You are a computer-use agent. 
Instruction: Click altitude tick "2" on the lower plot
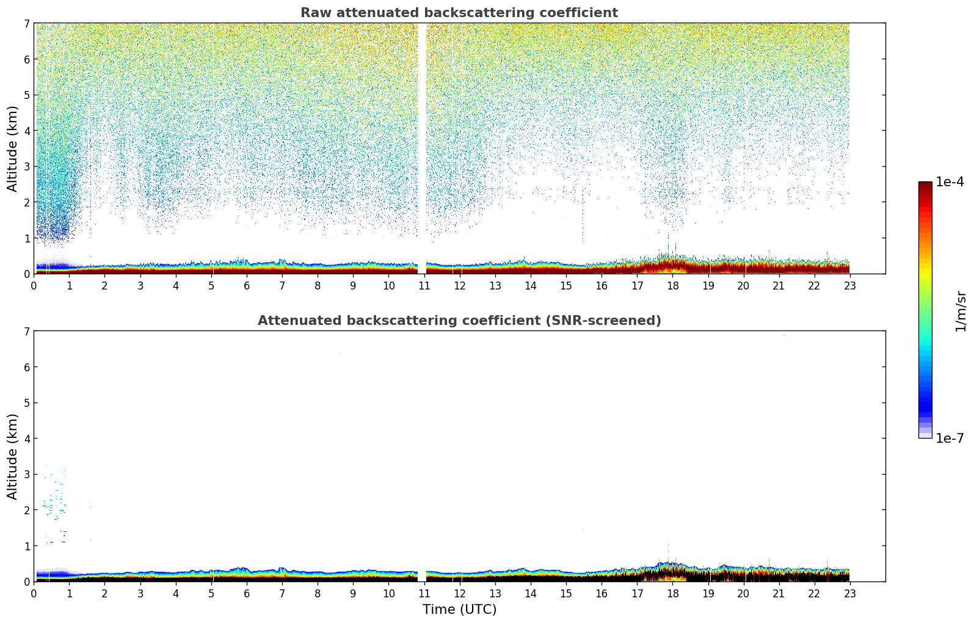point(26,510)
